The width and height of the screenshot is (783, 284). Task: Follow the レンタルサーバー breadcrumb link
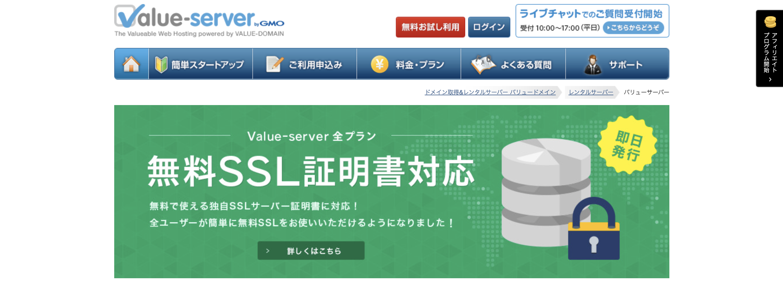click(x=591, y=92)
